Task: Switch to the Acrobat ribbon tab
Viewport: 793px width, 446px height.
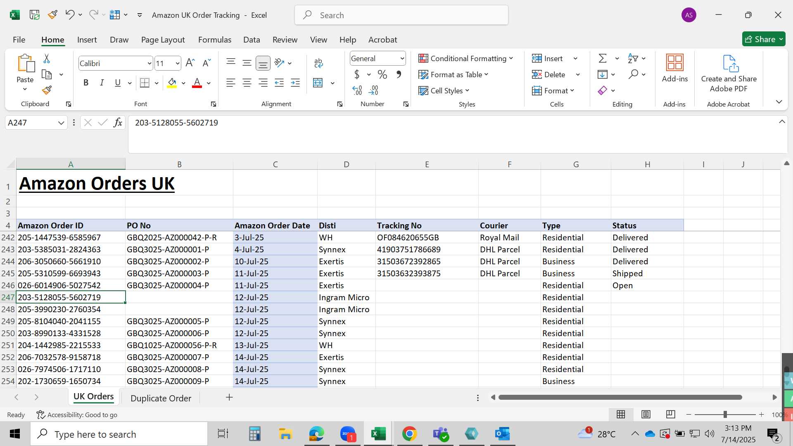Action: (x=382, y=40)
